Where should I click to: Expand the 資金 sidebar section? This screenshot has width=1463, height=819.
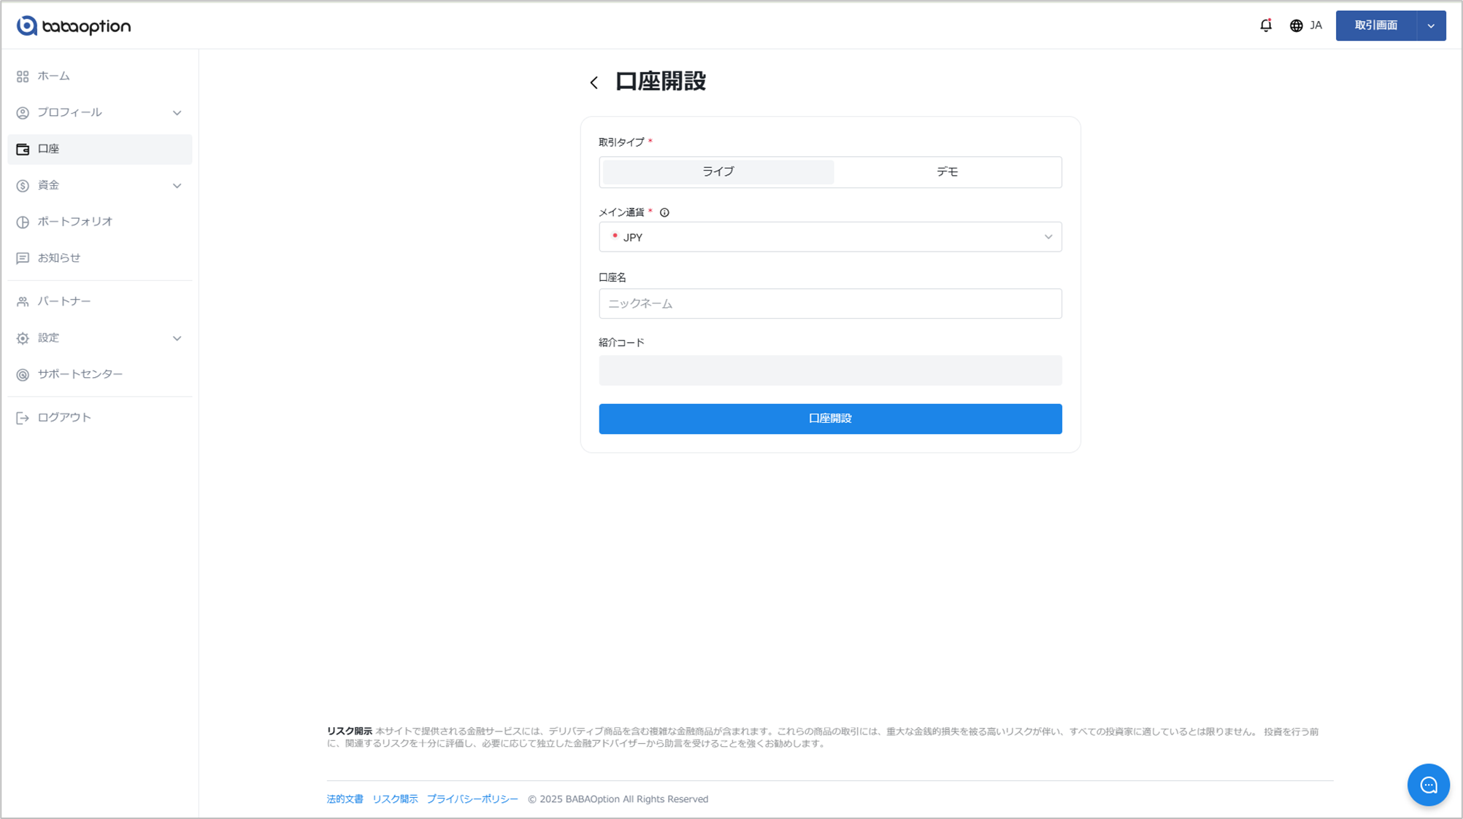pyautogui.click(x=99, y=185)
